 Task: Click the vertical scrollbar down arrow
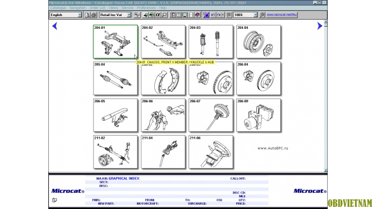click(326, 170)
